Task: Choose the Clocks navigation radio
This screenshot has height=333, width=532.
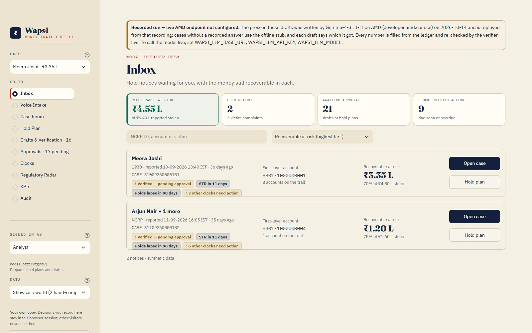Action: click(x=15, y=164)
